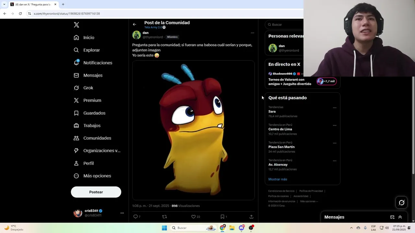Open Centro de Lima trend

280,129
